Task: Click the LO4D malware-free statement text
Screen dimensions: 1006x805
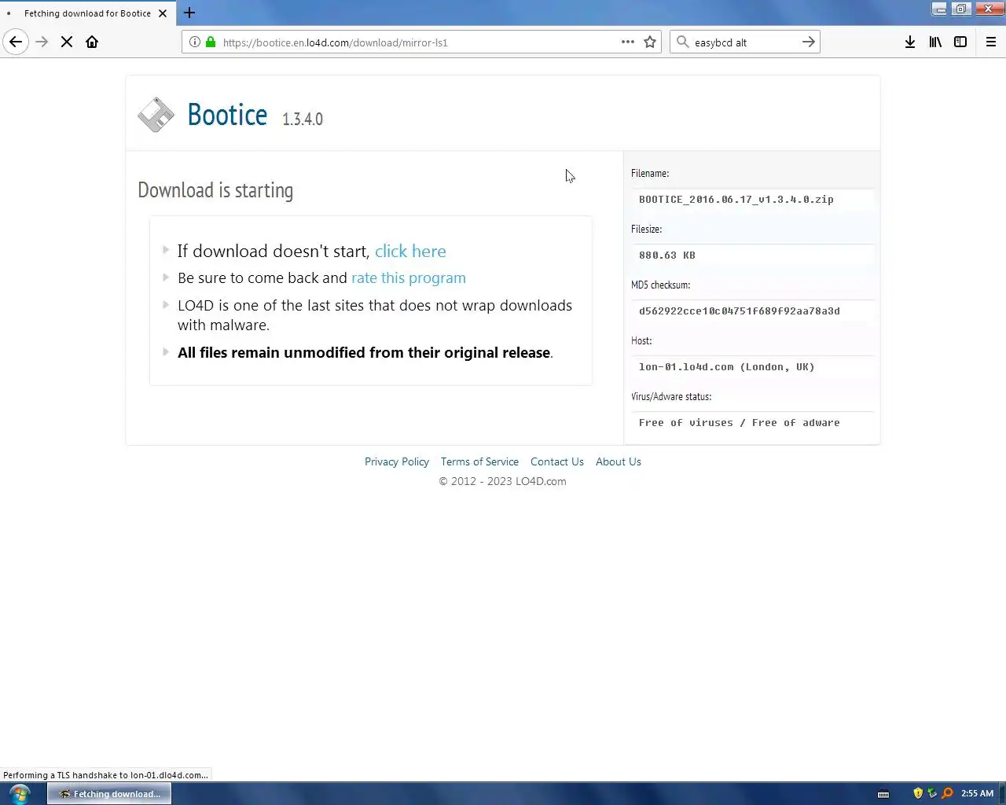Action: click(x=375, y=315)
